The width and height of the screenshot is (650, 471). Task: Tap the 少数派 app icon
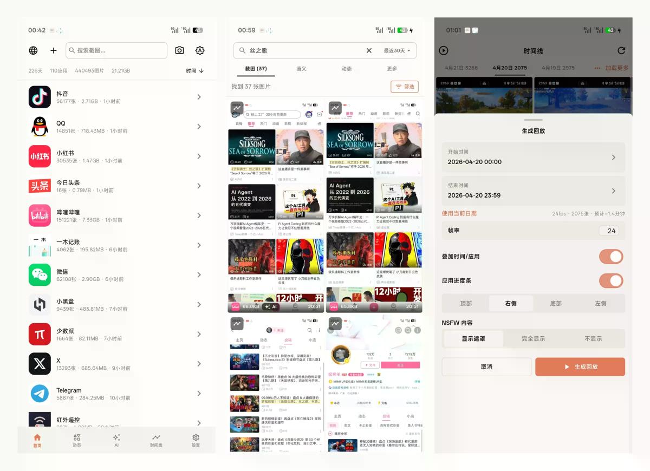tap(40, 334)
